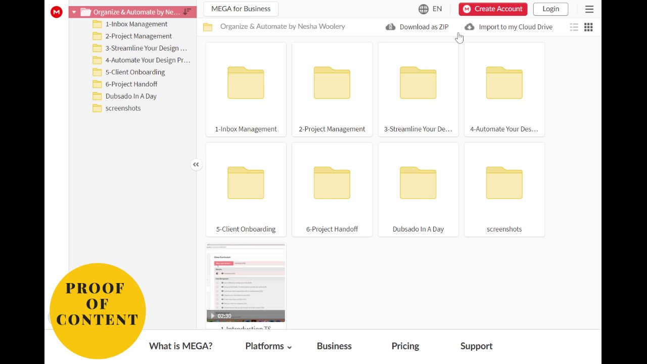Open the 3-Streamline Your De... folder tile
647x364 pixels.
pos(418,89)
